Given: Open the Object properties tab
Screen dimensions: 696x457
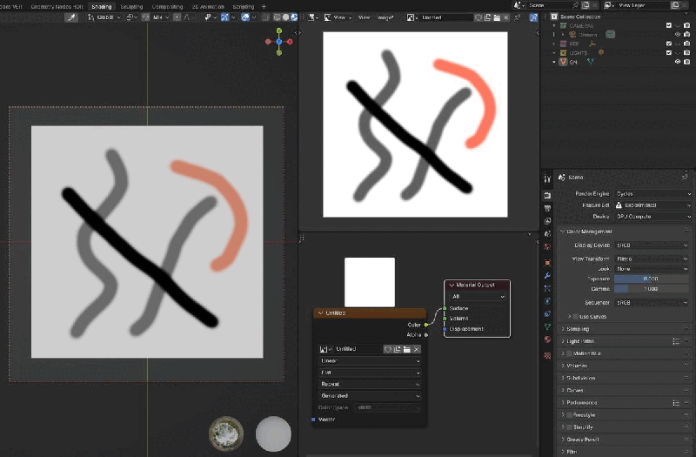Looking at the screenshot, I should [x=547, y=263].
